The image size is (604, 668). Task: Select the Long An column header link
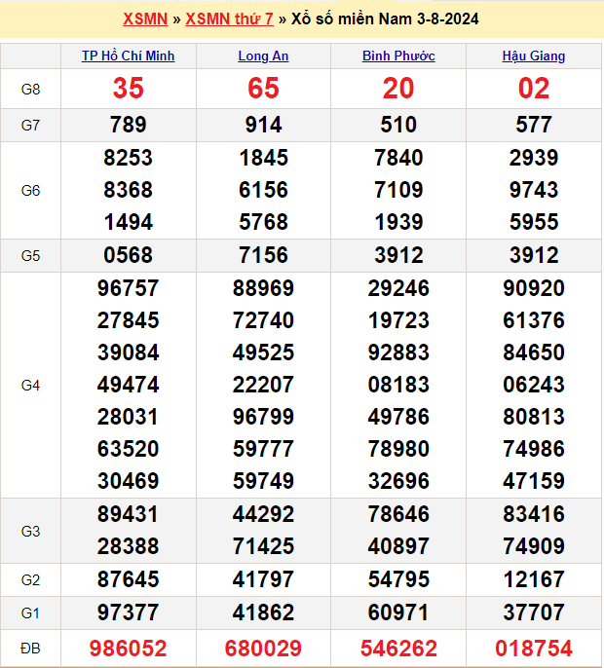click(x=263, y=56)
